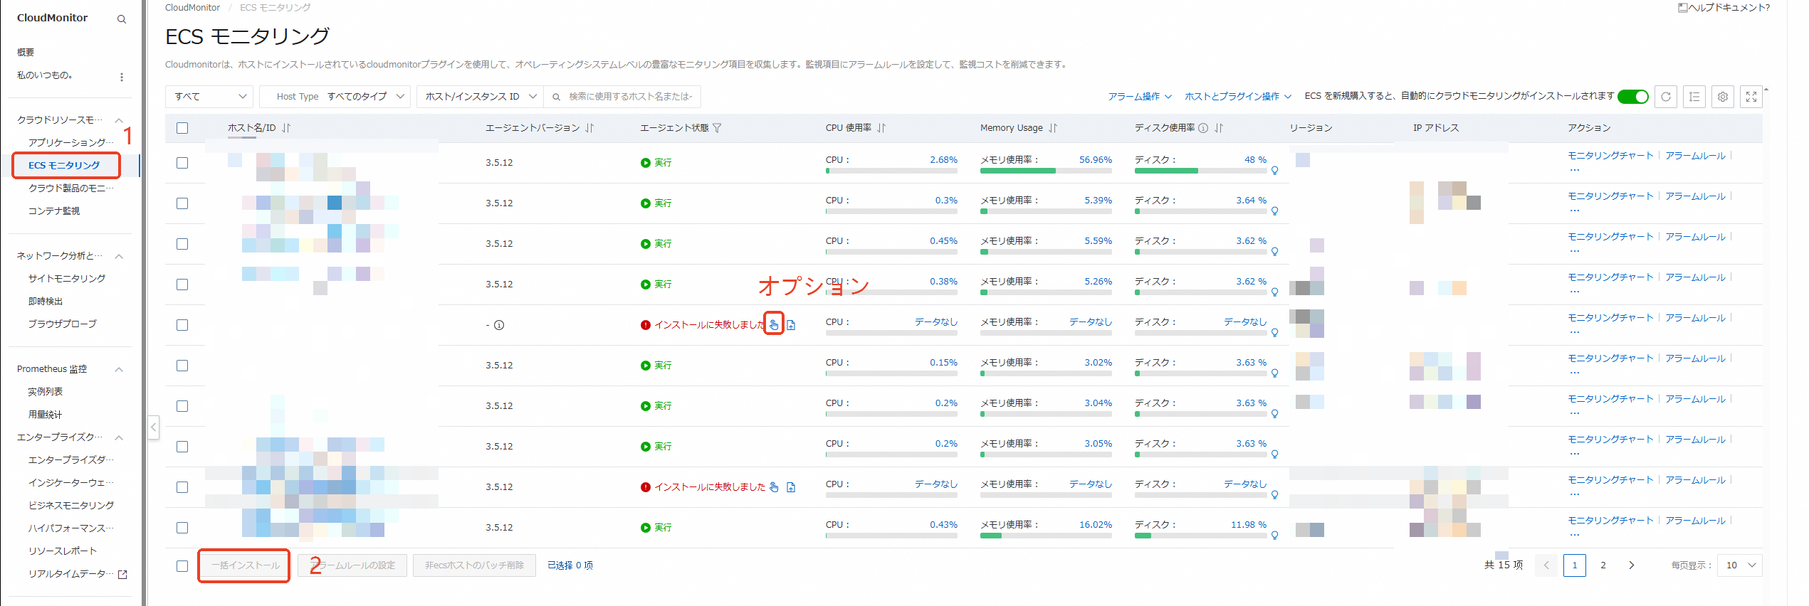
Task: Sort by ホスト名/ID column sort icon
Action: point(286,128)
